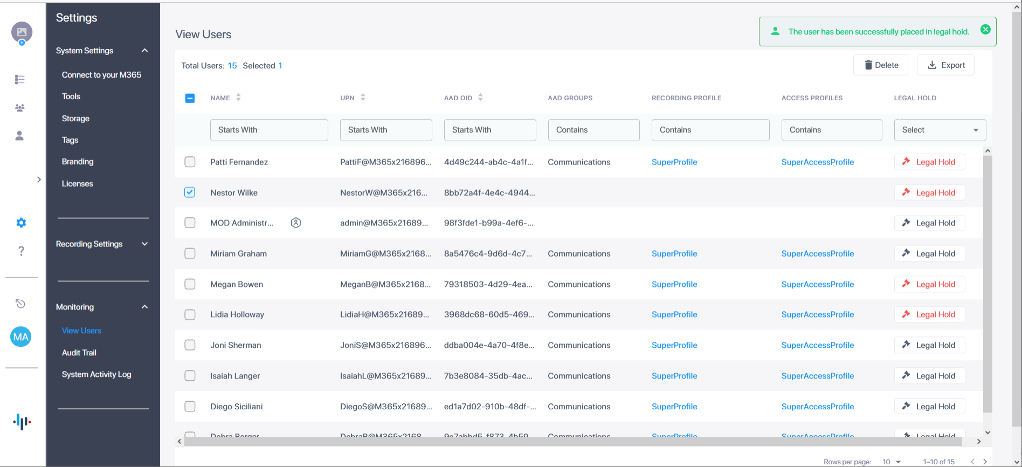Click the history clock icon in sidebar
Image resolution: width=1022 pixels, height=467 pixels.
[x=20, y=304]
